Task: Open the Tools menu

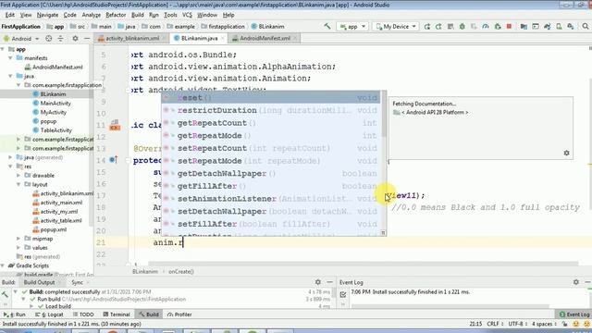Action: pyautogui.click(x=170, y=15)
